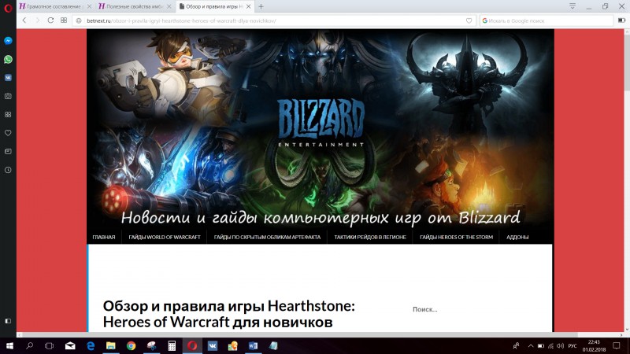This screenshot has height=354, width=630.
Task: Open a new tab with plus button
Action: pyautogui.click(x=261, y=6)
